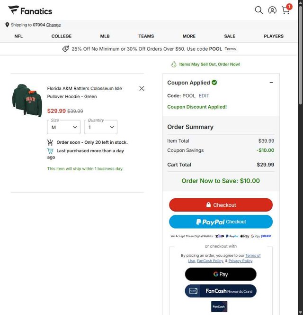The height and width of the screenshot is (315, 303).
Task: Open the SALE menu
Action: click(230, 36)
